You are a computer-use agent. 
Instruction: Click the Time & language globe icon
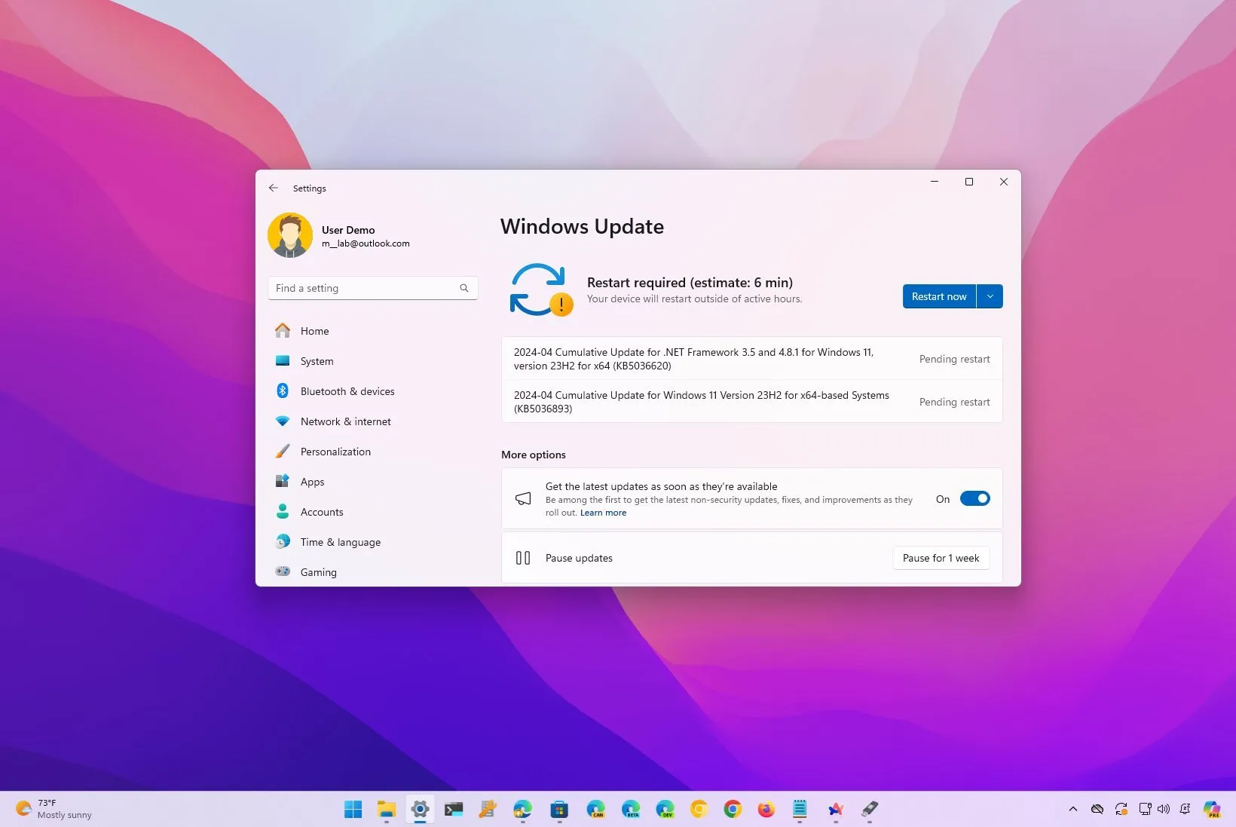click(x=283, y=541)
